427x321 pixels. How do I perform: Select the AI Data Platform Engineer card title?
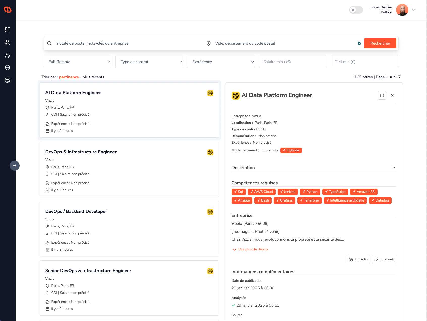click(x=73, y=93)
